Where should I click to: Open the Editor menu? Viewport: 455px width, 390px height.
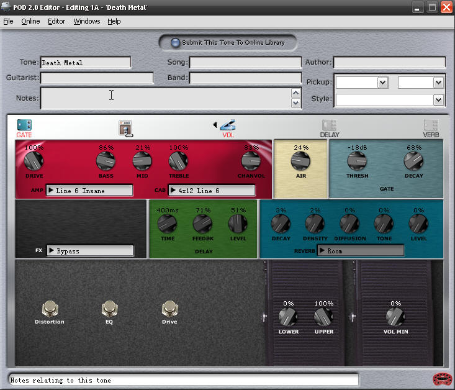[56, 21]
